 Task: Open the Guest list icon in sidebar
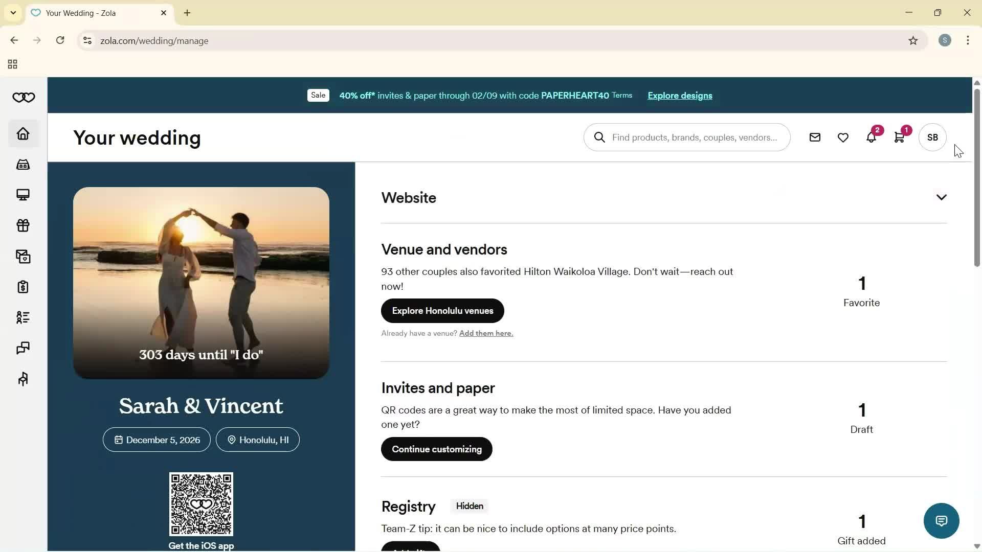click(23, 317)
